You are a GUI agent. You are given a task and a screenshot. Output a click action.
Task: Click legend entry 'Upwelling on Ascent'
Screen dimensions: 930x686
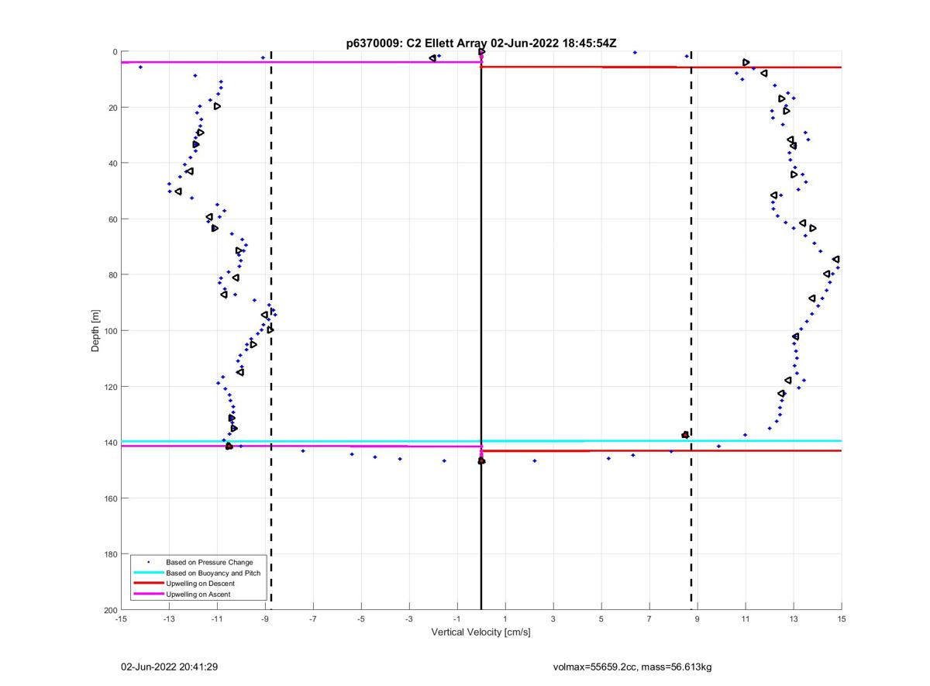pyautogui.click(x=198, y=594)
